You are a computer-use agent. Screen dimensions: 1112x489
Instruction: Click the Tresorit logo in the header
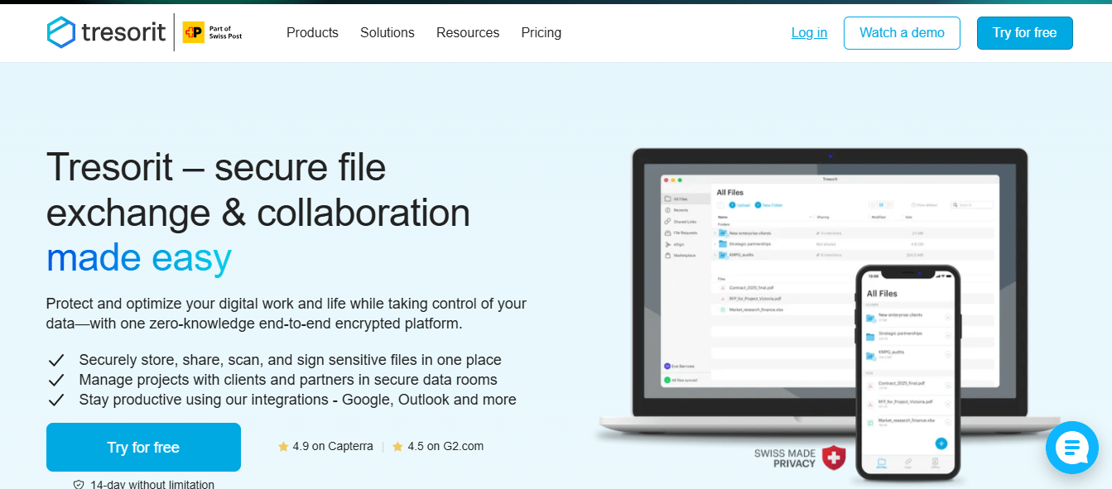tap(105, 32)
